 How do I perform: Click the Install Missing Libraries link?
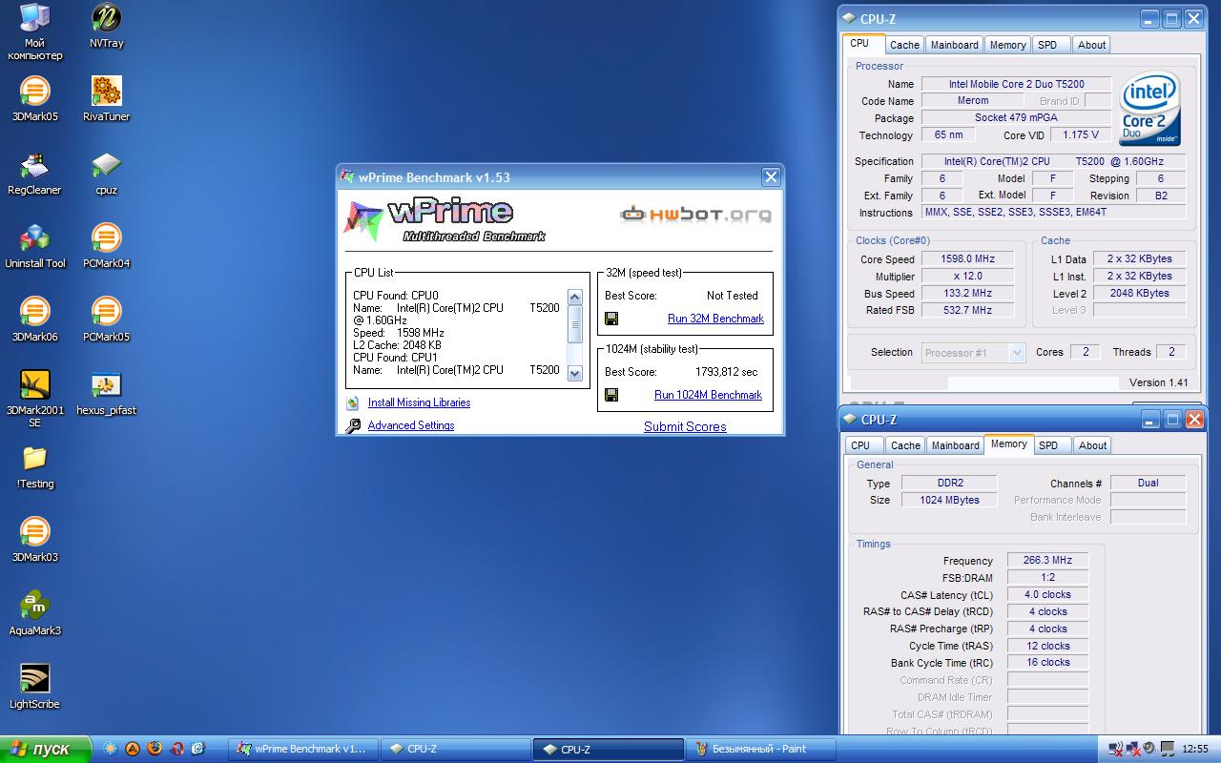tap(419, 402)
